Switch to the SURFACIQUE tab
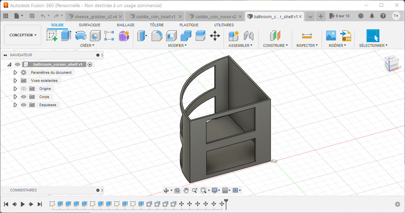405x213 pixels. (90, 25)
